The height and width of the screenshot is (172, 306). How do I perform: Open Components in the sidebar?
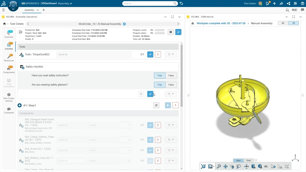(9, 70)
